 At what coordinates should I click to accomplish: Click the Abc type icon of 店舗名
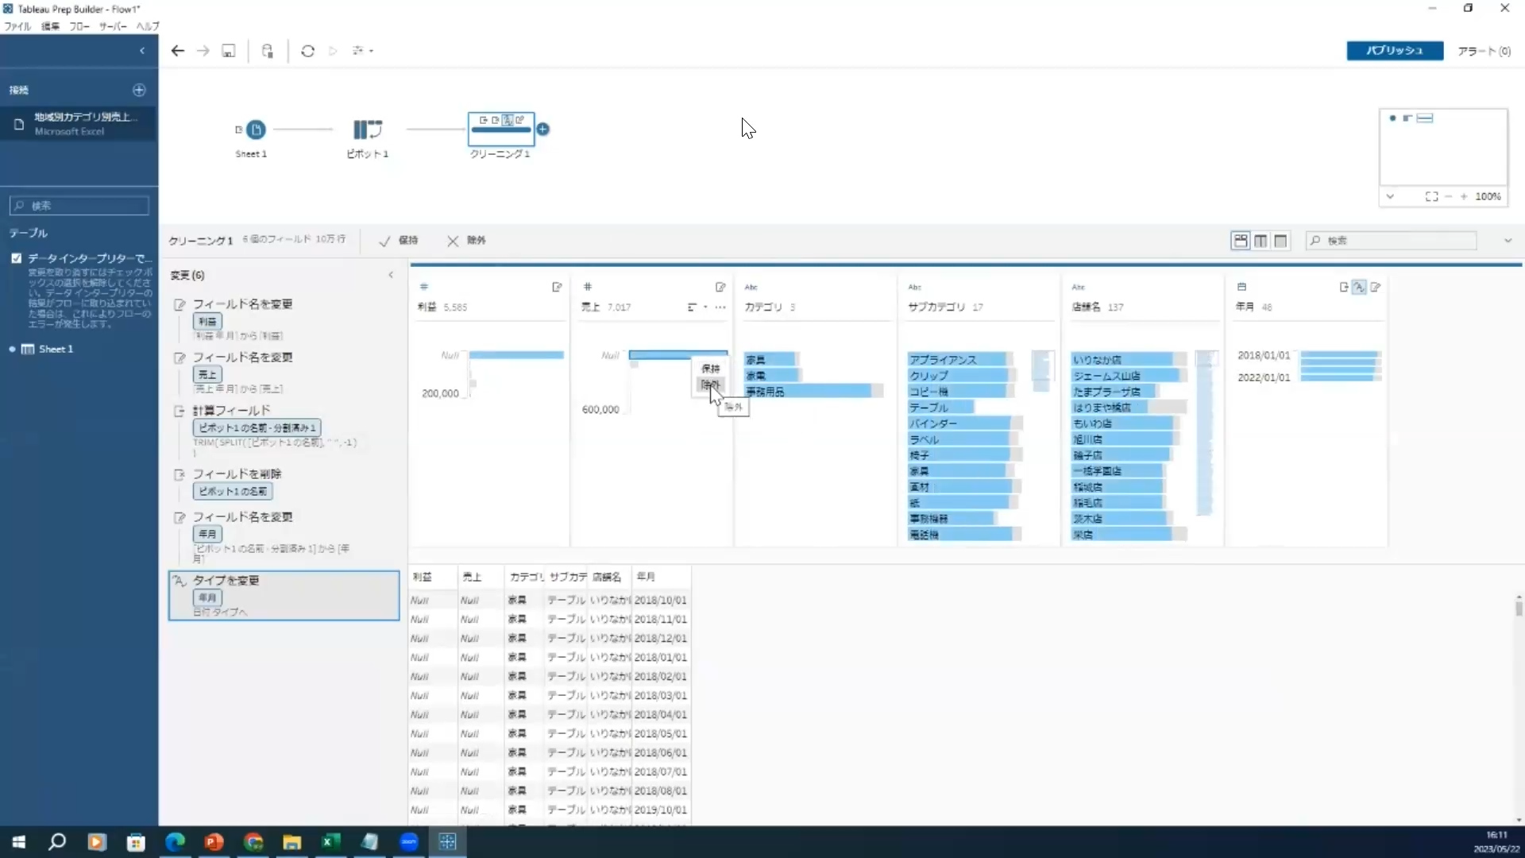click(x=1079, y=287)
